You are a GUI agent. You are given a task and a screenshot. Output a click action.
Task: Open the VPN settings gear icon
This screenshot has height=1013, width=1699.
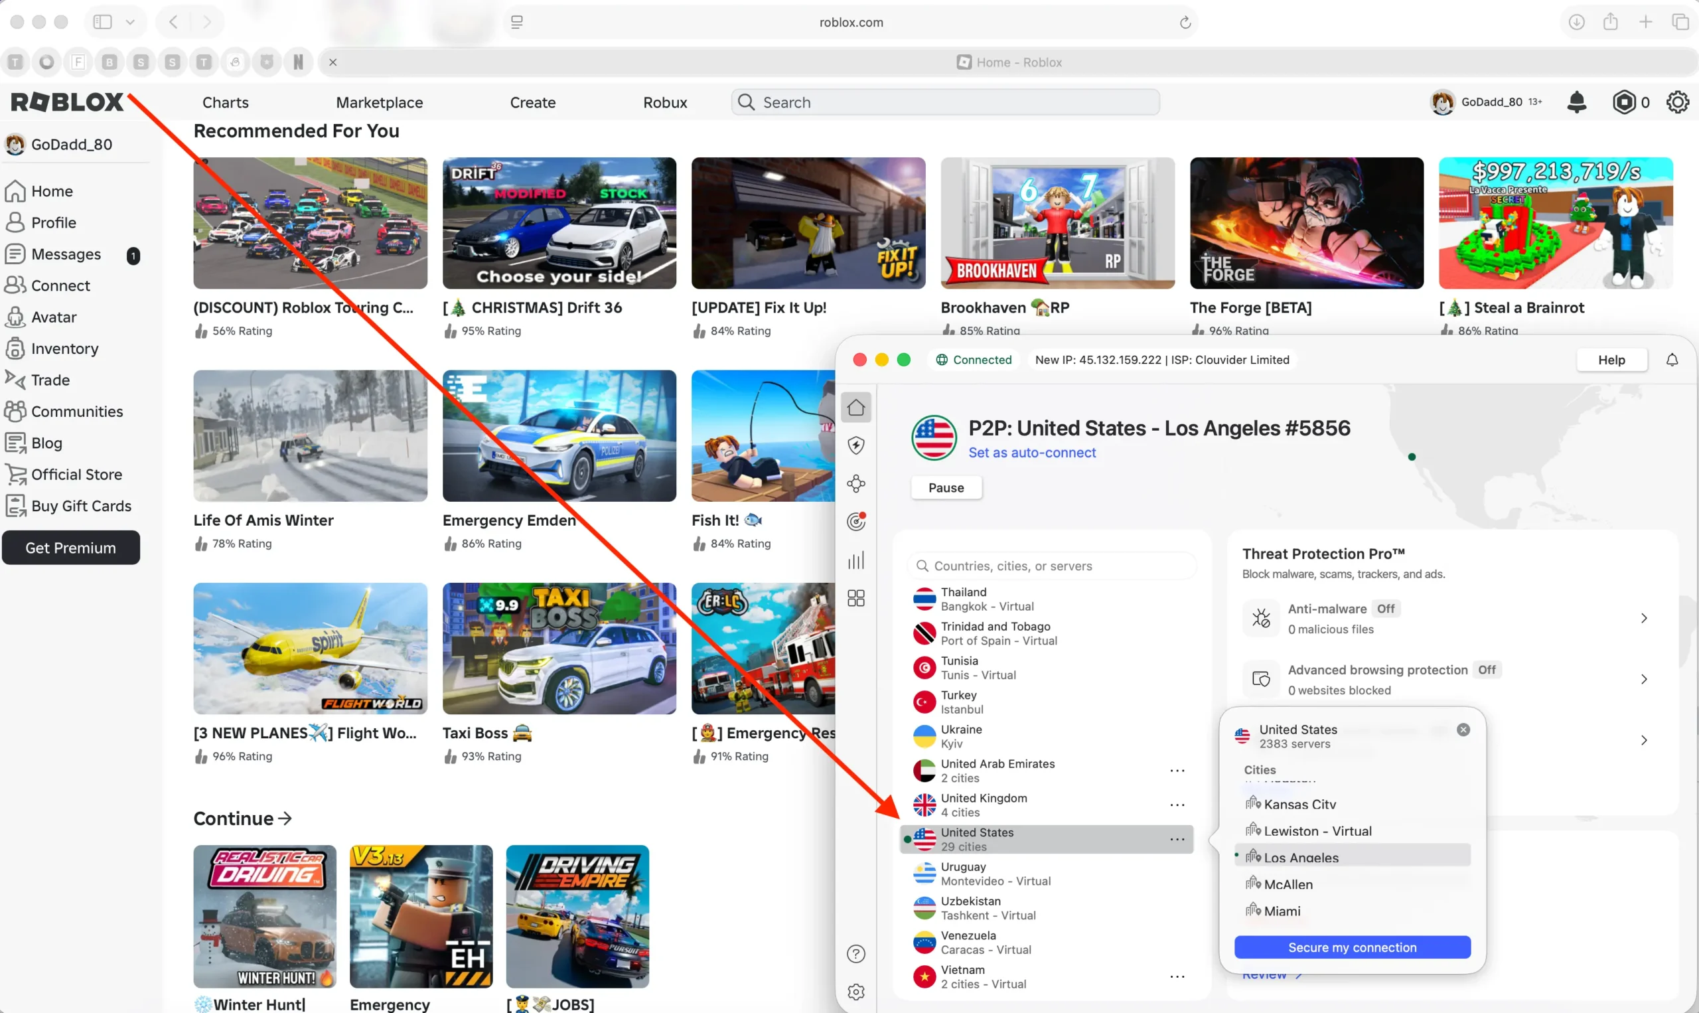pyautogui.click(x=856, y=991)
